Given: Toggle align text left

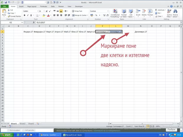Looking at the screenshot, I should [x=54, y=15].
